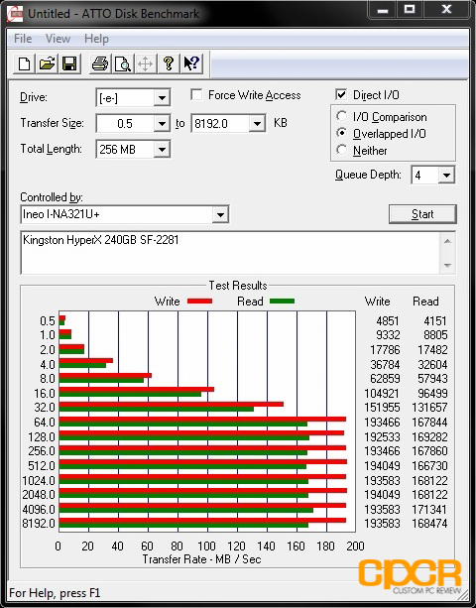Save results with the floppy disk icon
This screenshot has height=608, width=476.
69,63
